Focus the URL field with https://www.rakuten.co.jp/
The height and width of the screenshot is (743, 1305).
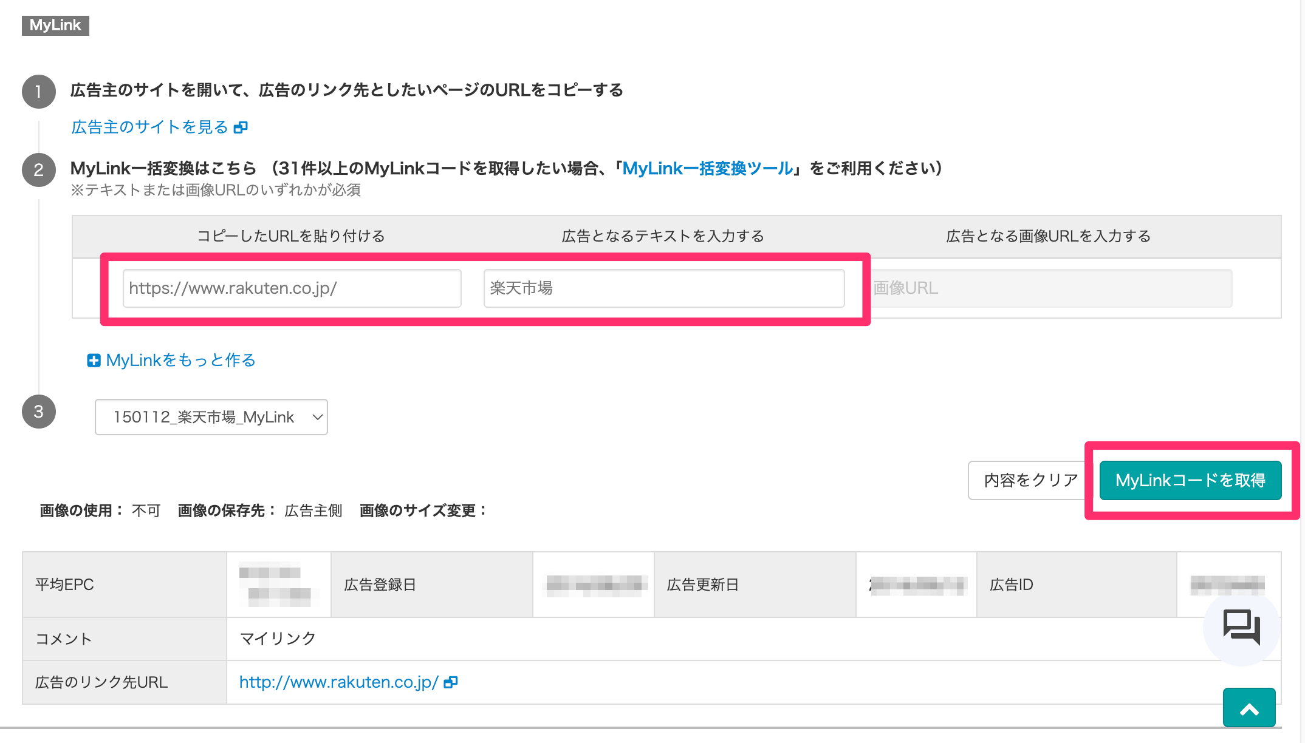(x=292, y=288)
